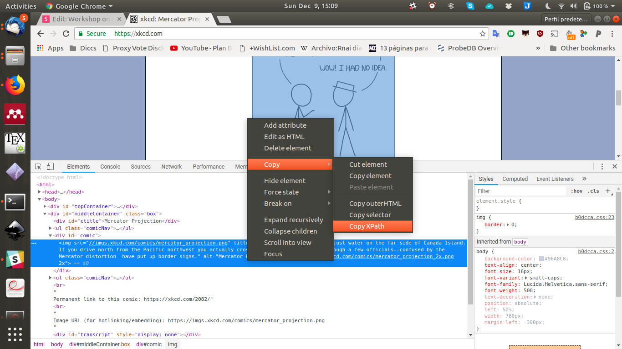The image size is (622, 349).
Task: Select Cut element menu entry
Action: pos(372,165)
